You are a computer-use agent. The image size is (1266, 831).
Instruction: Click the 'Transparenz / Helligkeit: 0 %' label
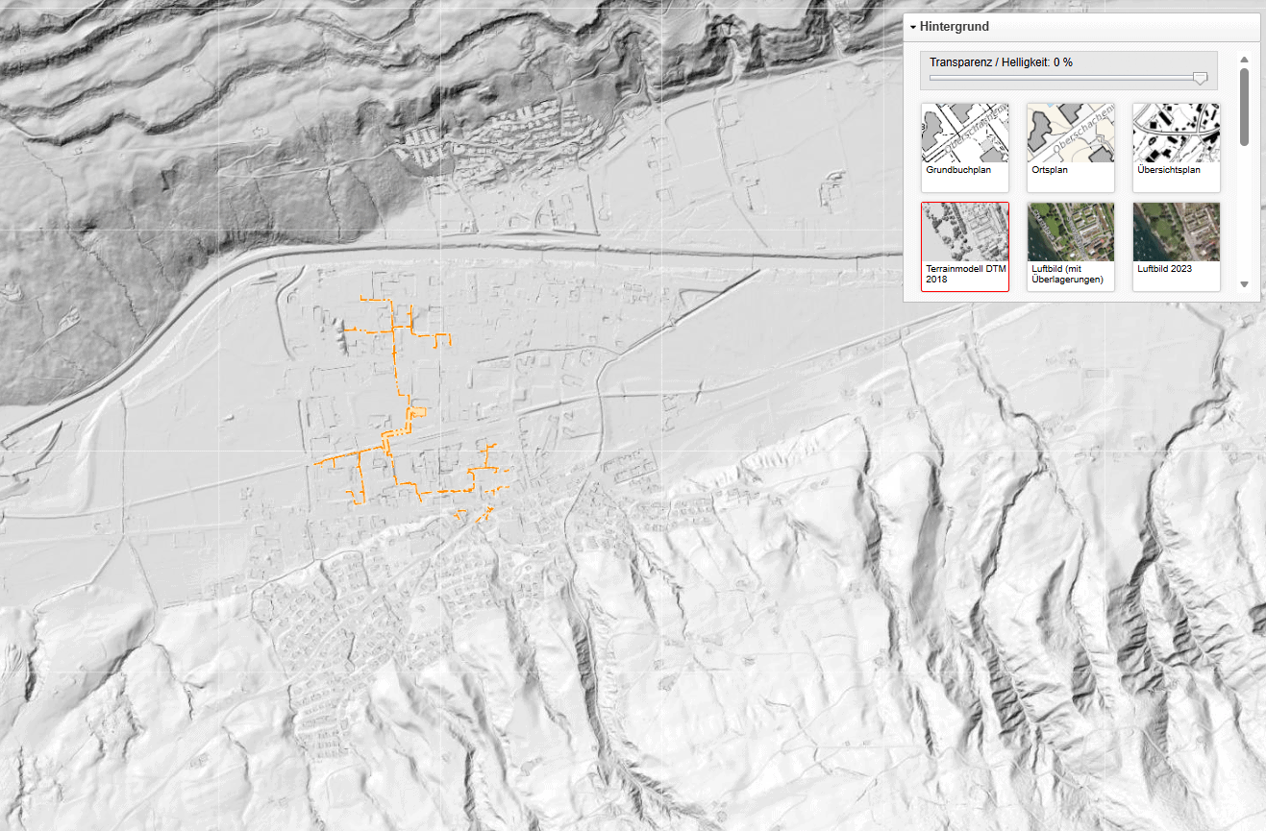click(x=1001, y=62)
